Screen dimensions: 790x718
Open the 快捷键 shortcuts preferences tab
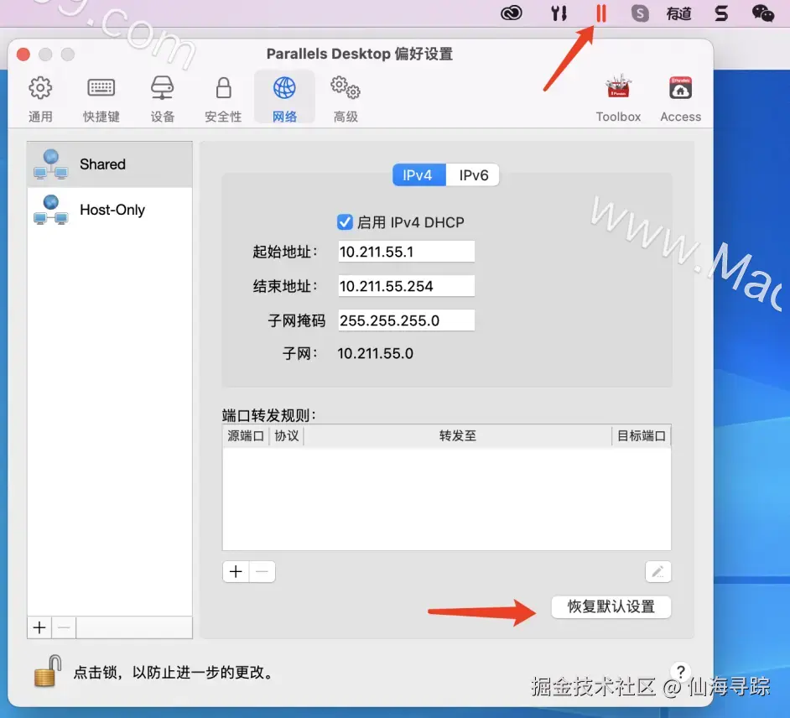coord(101,99)
